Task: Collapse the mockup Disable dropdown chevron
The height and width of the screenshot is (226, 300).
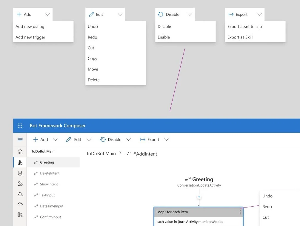Action: pyautogui.click(x=190, y=14)
